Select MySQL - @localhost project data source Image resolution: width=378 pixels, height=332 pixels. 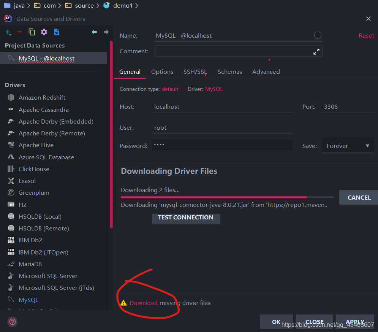pos(53,58)
